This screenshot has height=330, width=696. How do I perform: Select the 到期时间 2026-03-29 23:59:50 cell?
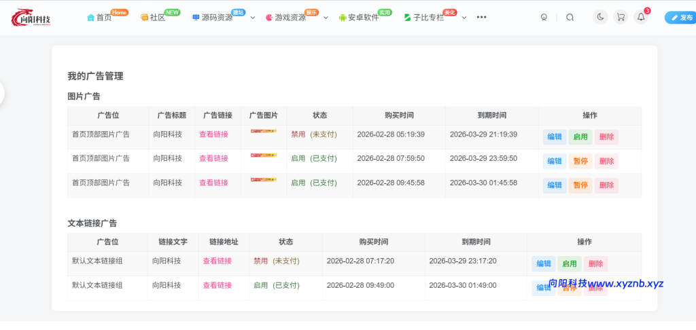coord(483,158)
